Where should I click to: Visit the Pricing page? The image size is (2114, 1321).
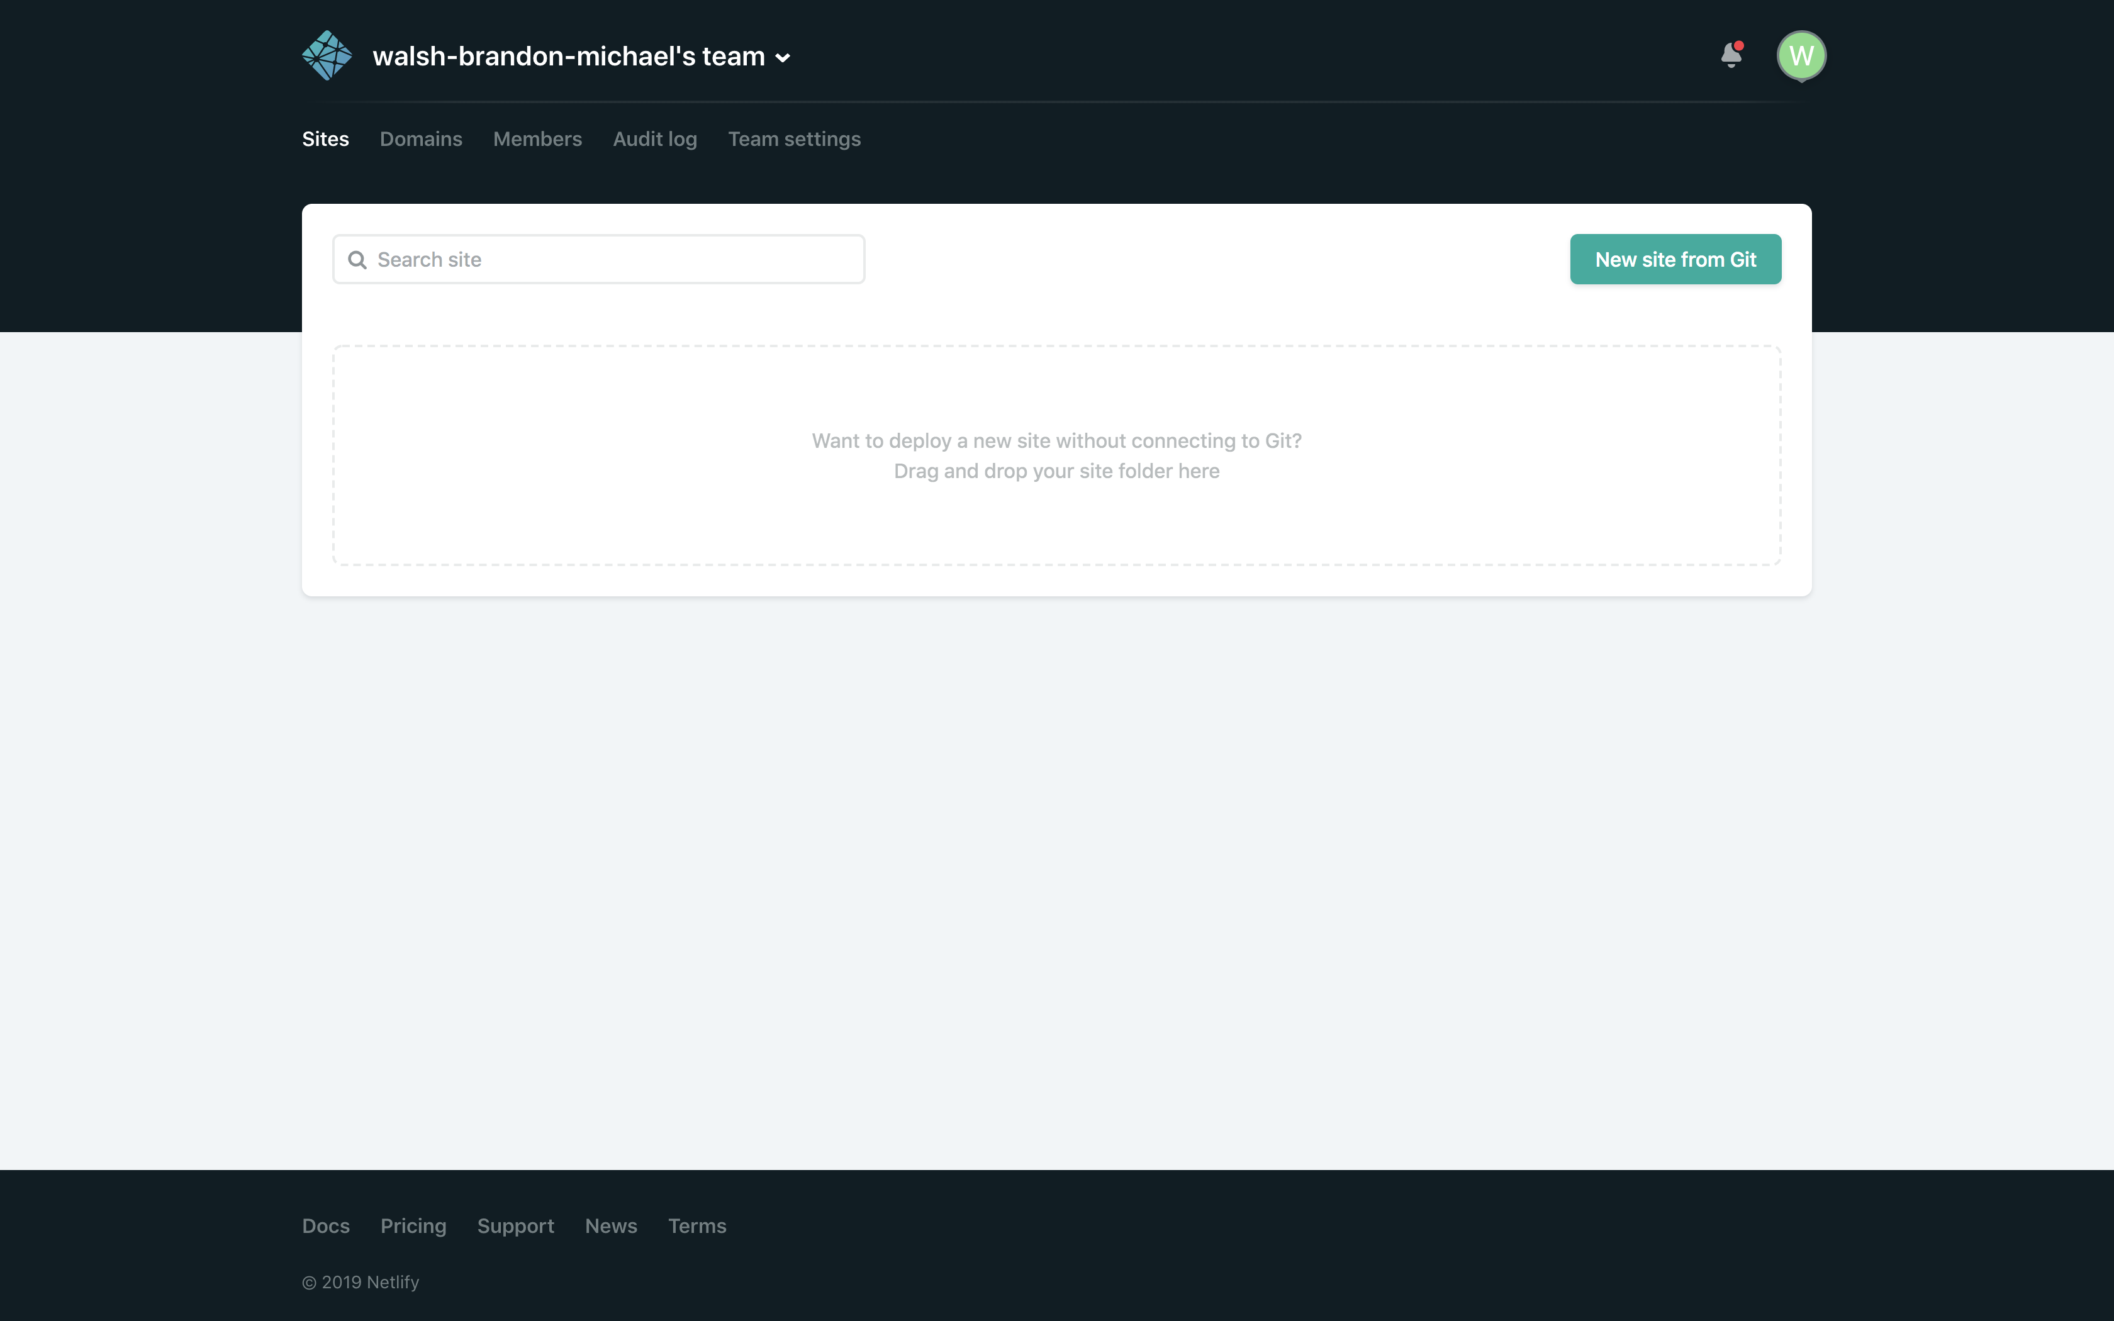pos(413,1226)
